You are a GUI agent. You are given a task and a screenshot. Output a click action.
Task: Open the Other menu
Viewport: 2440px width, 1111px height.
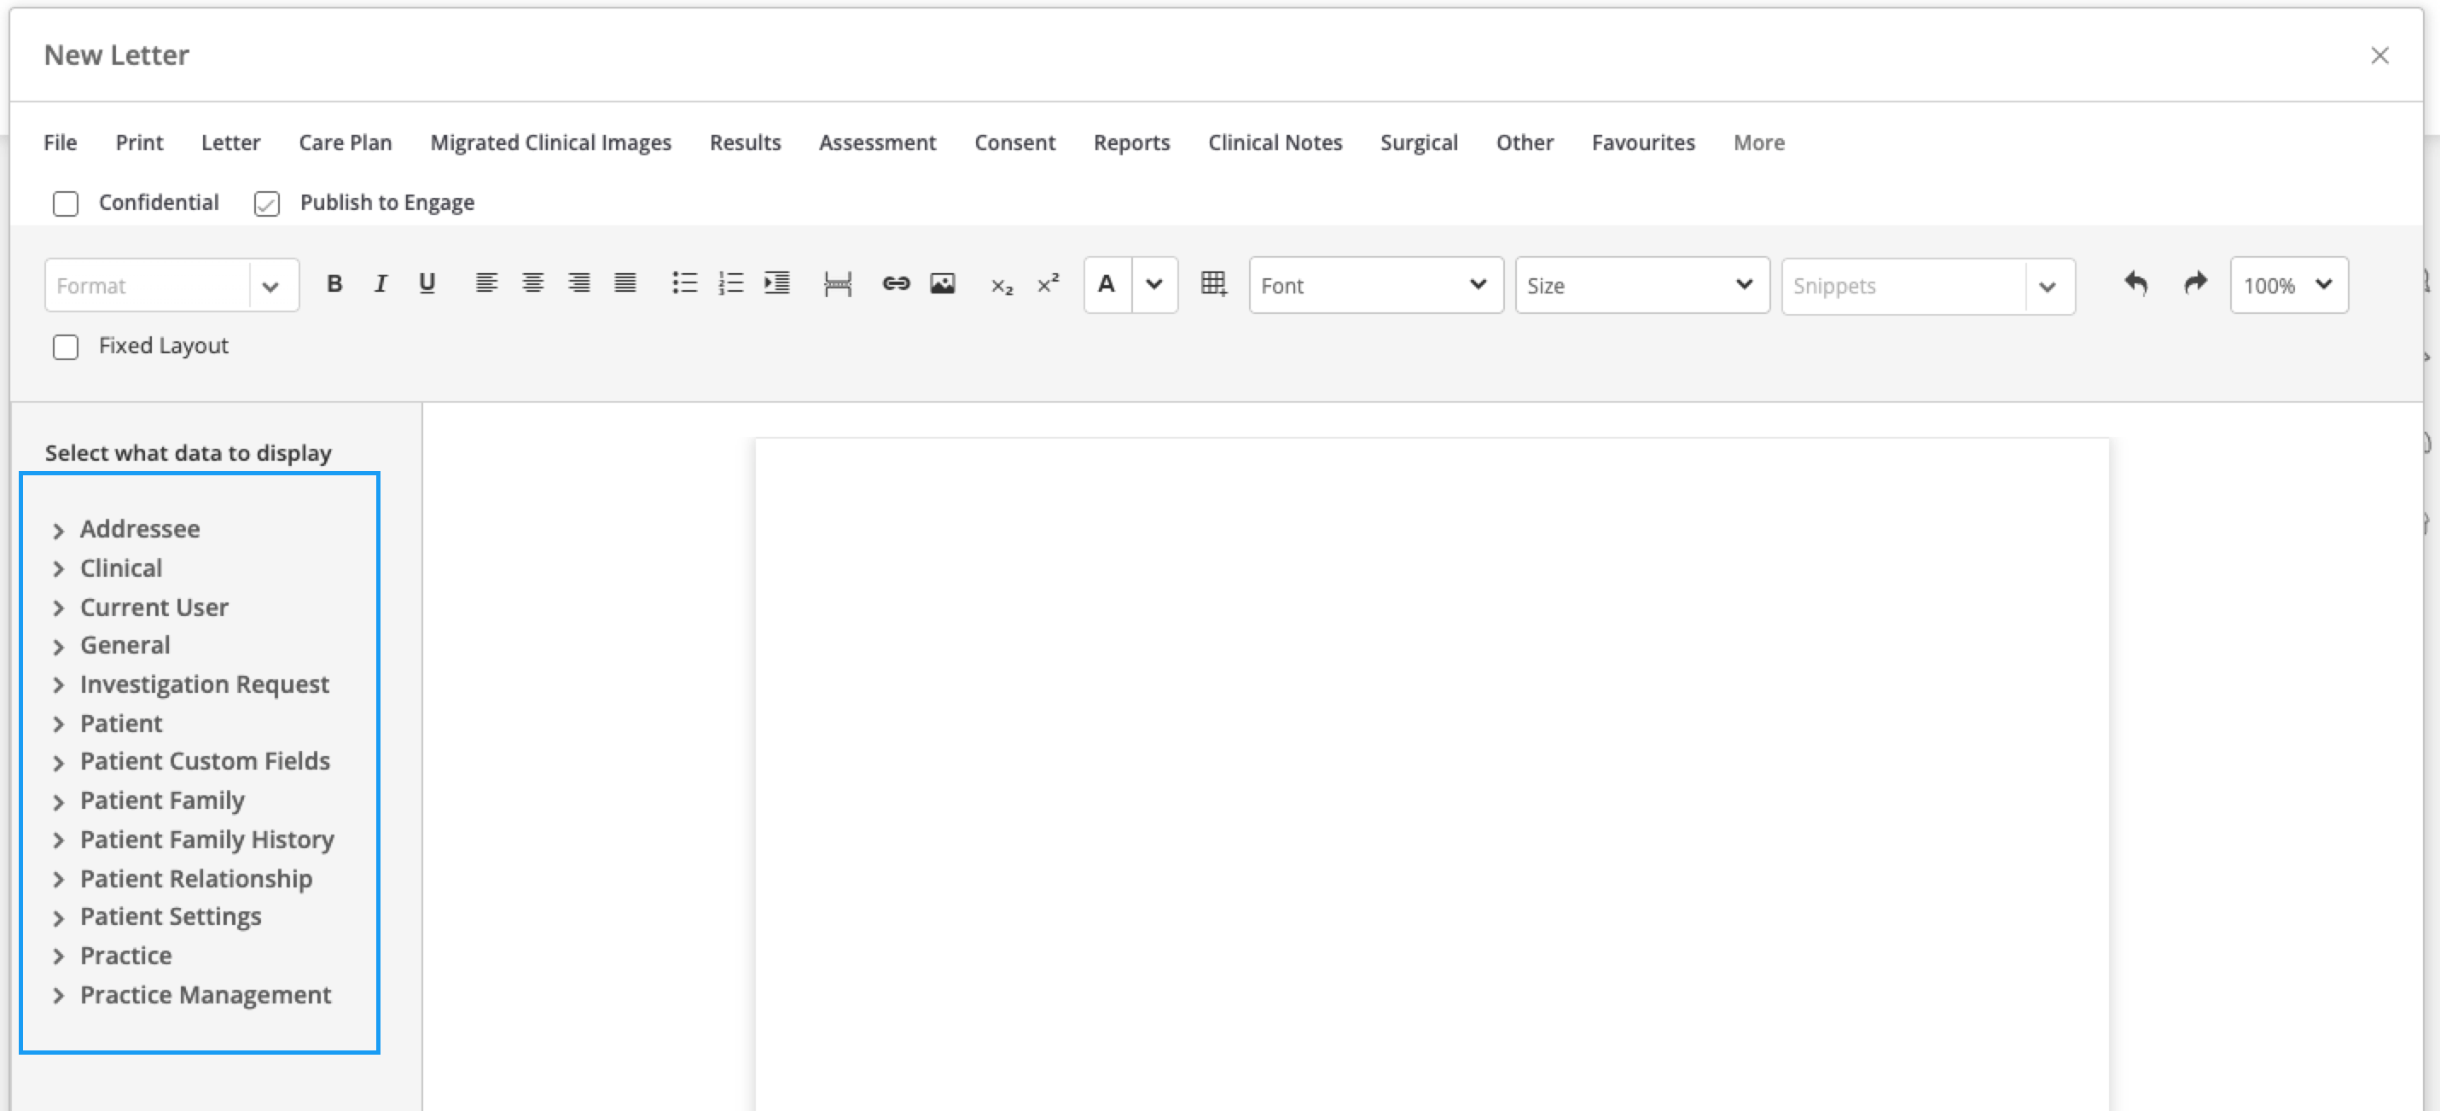(x=1524, y=143)
